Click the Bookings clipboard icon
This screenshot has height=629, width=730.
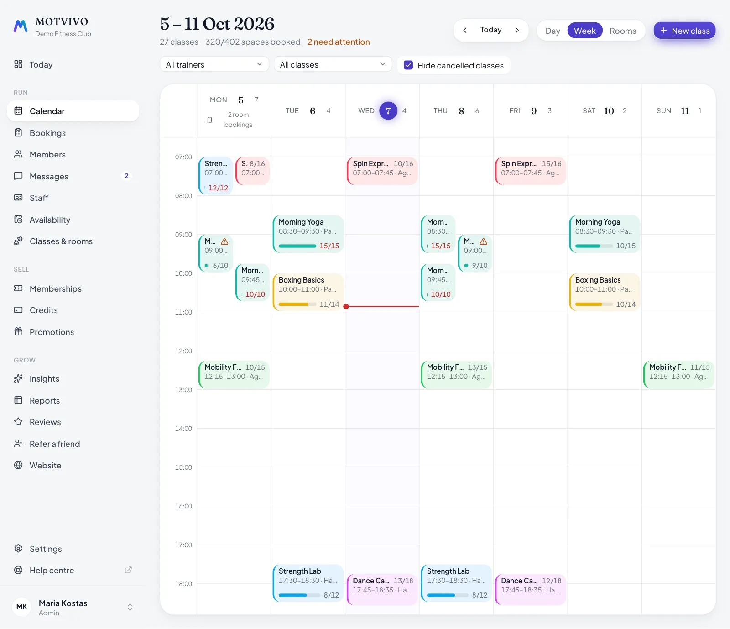pos(18,133)
